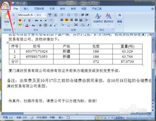Click the Redo icon in Quick Access Toolbar
The image size is (156, 121).
[24, 3]
